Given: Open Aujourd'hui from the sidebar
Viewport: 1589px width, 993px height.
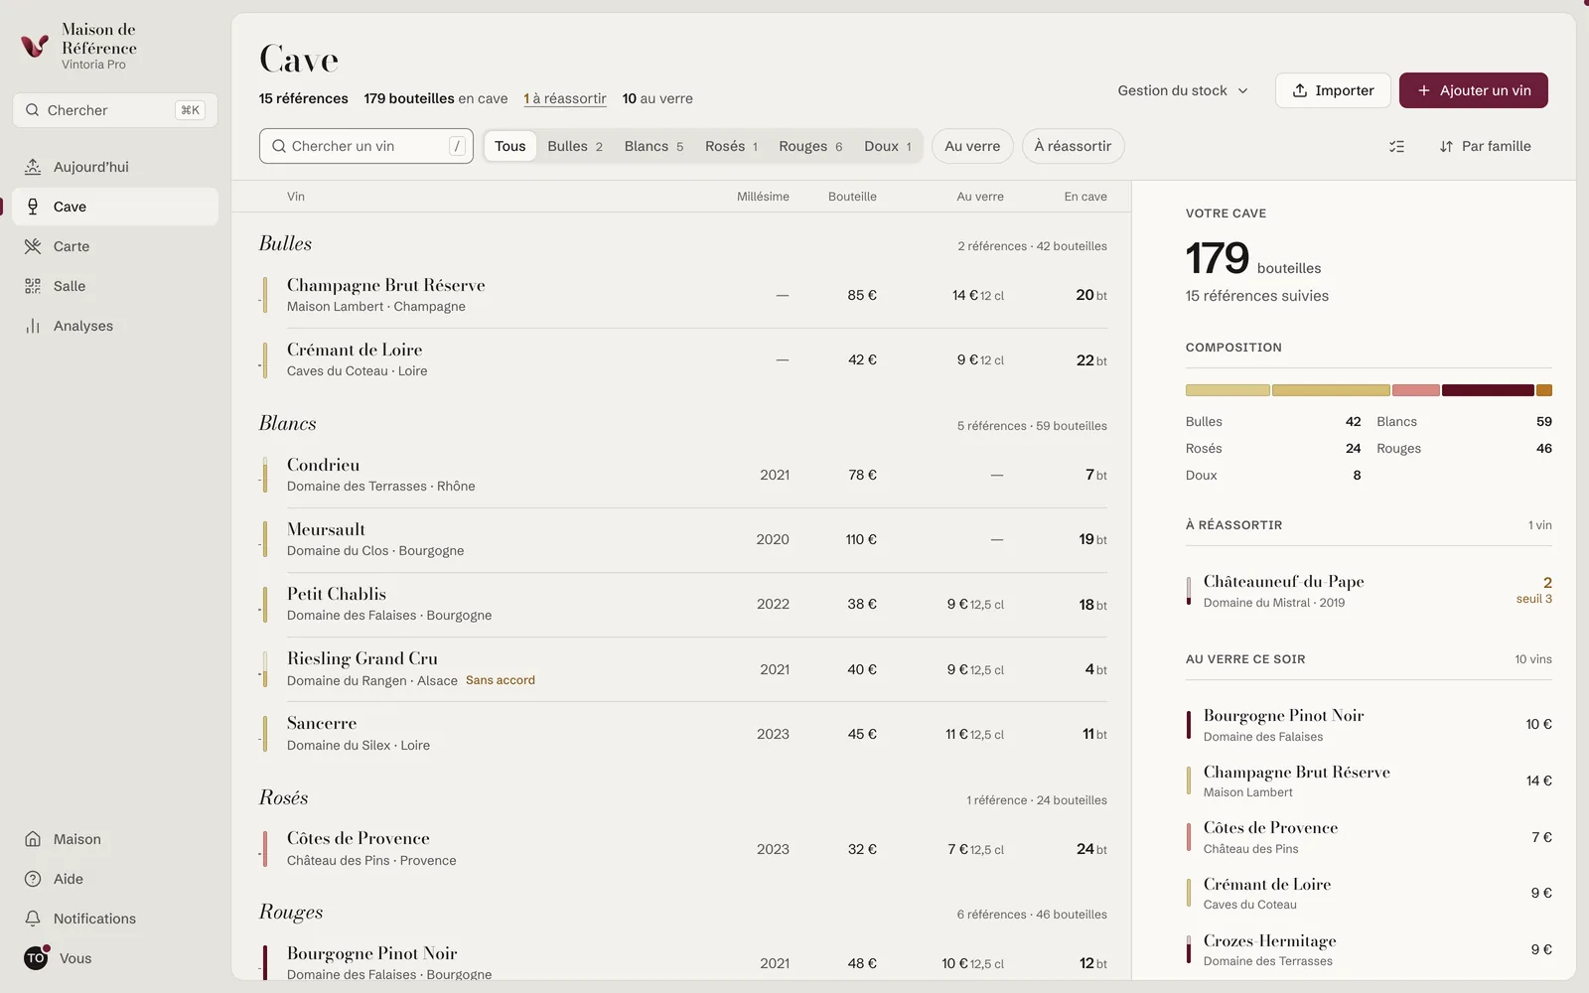Looking at the screenshot, I should [115, 167].
